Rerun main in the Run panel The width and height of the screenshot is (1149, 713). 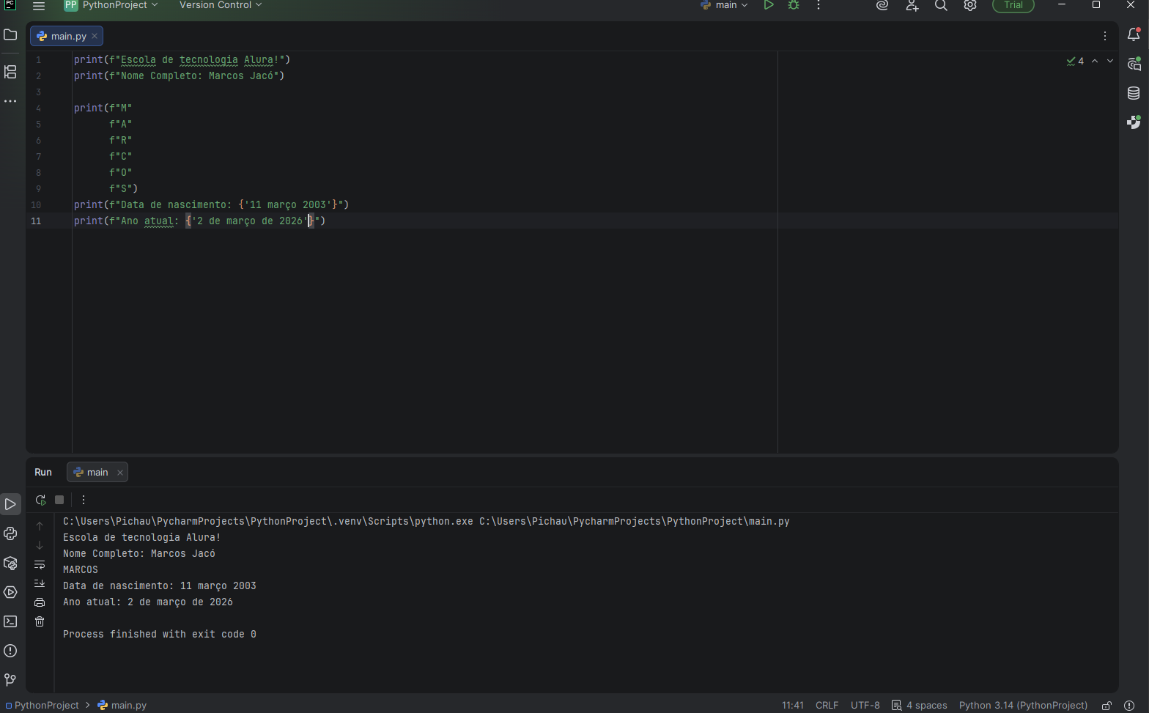pos(40,500)
